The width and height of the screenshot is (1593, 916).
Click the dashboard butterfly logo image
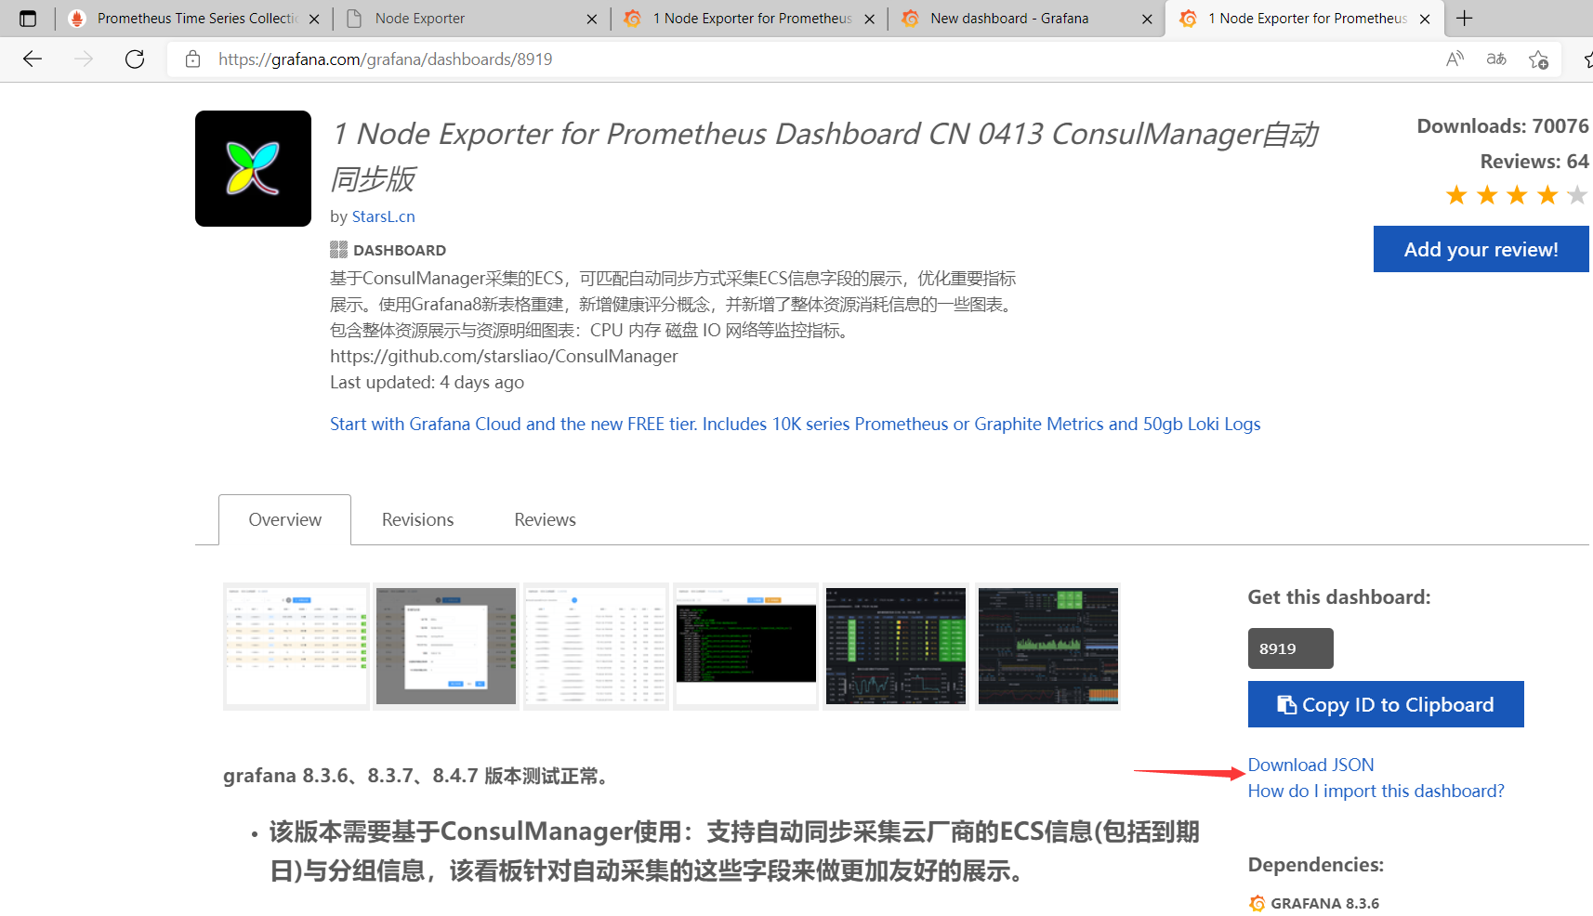pyautogui.click(x=253, y=168)
